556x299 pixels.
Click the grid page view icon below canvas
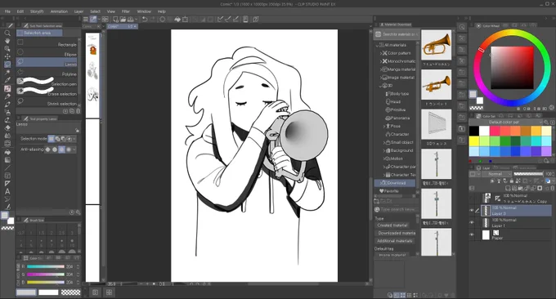pos(109,292)
